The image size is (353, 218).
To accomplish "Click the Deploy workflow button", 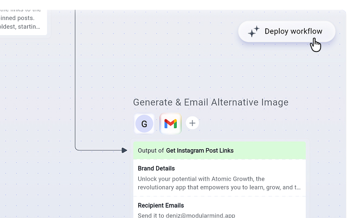I will [287, 31].
